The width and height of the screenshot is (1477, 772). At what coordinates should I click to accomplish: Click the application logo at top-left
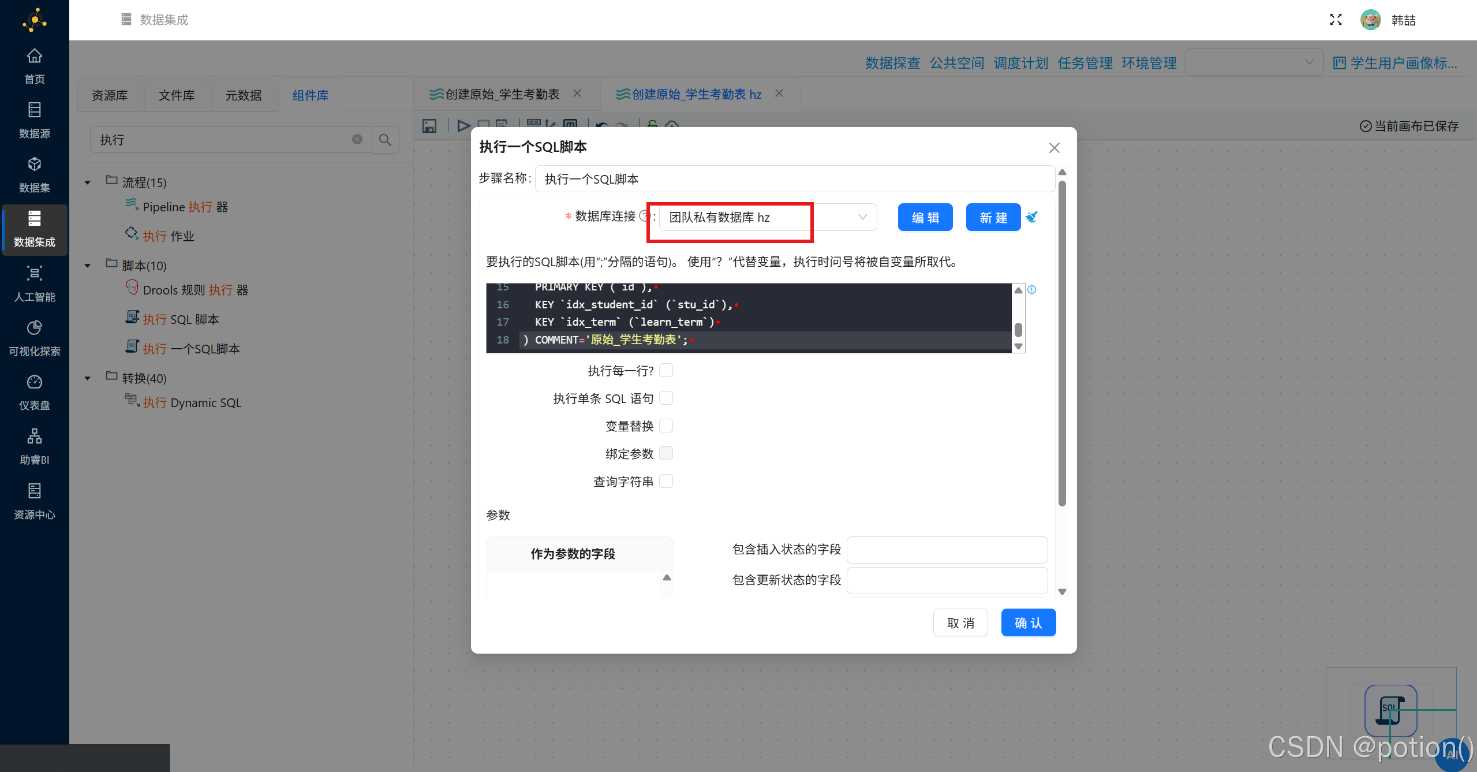(35, 20)
